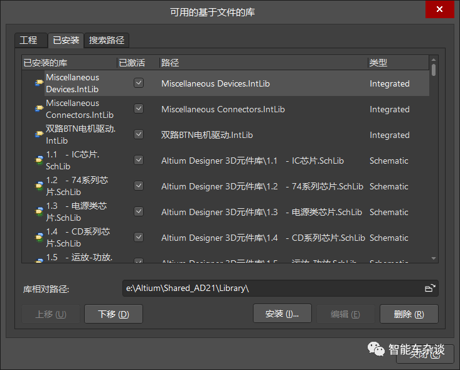Toggle activation for 1.2 74系列芯片.SchLib

coord(139,186)
